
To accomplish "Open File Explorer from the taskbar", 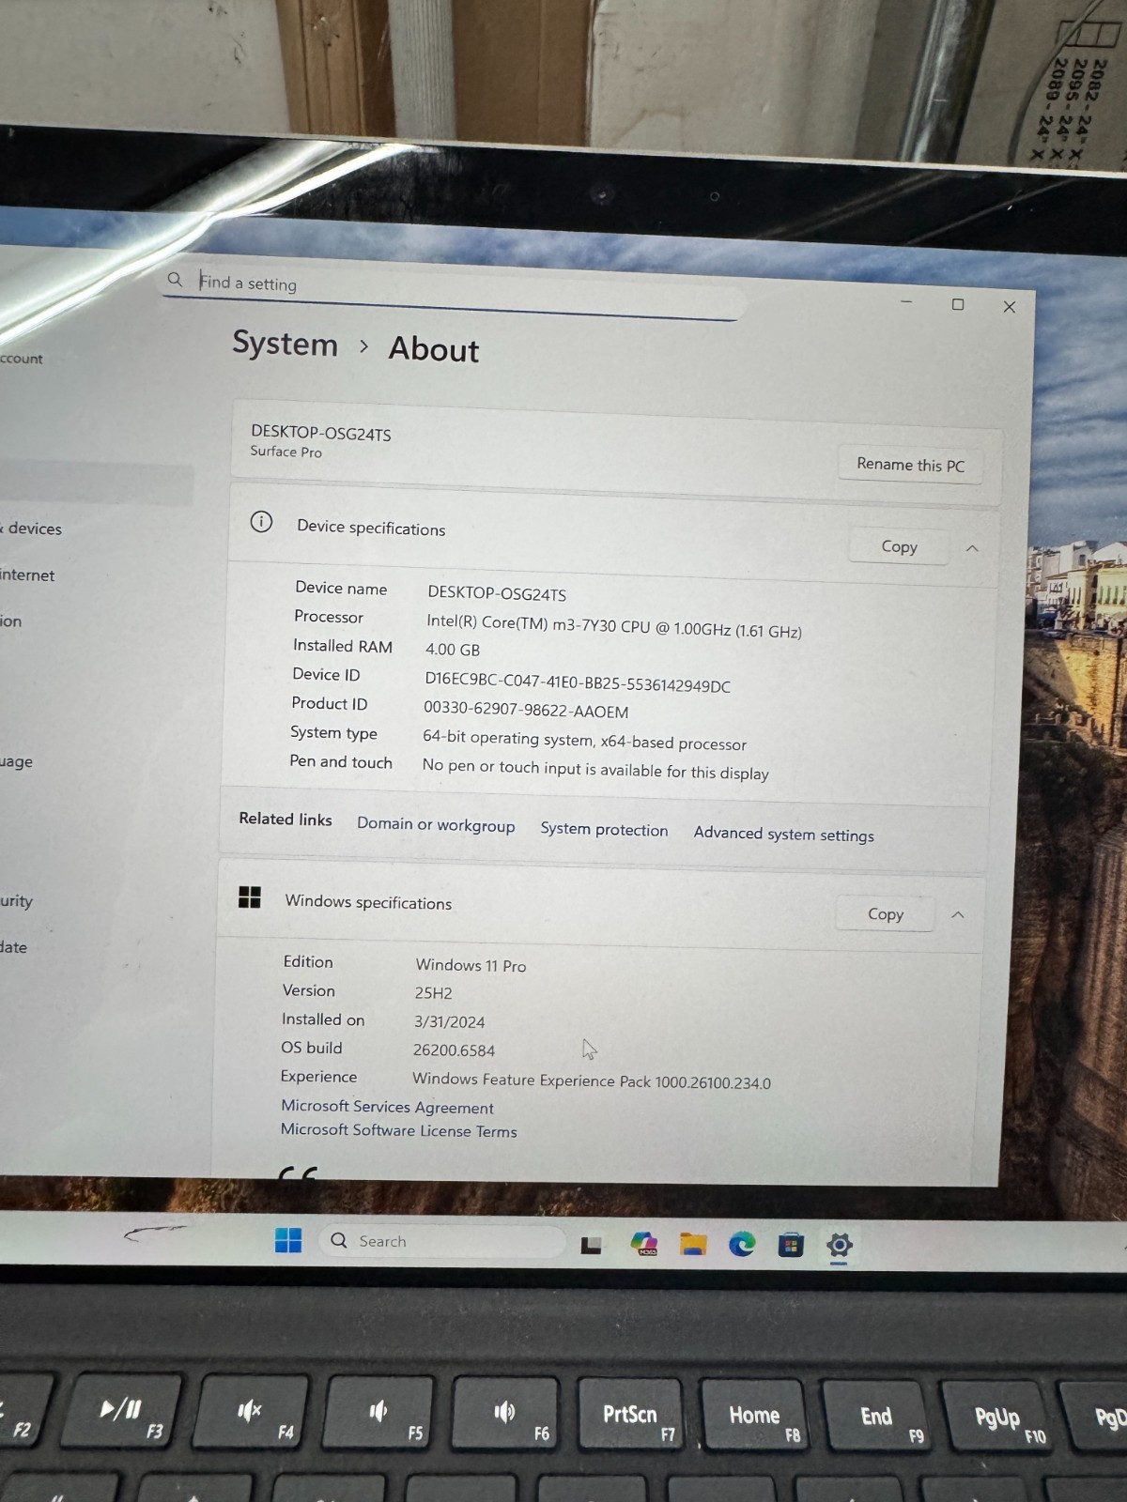I will pos(693,1245).
